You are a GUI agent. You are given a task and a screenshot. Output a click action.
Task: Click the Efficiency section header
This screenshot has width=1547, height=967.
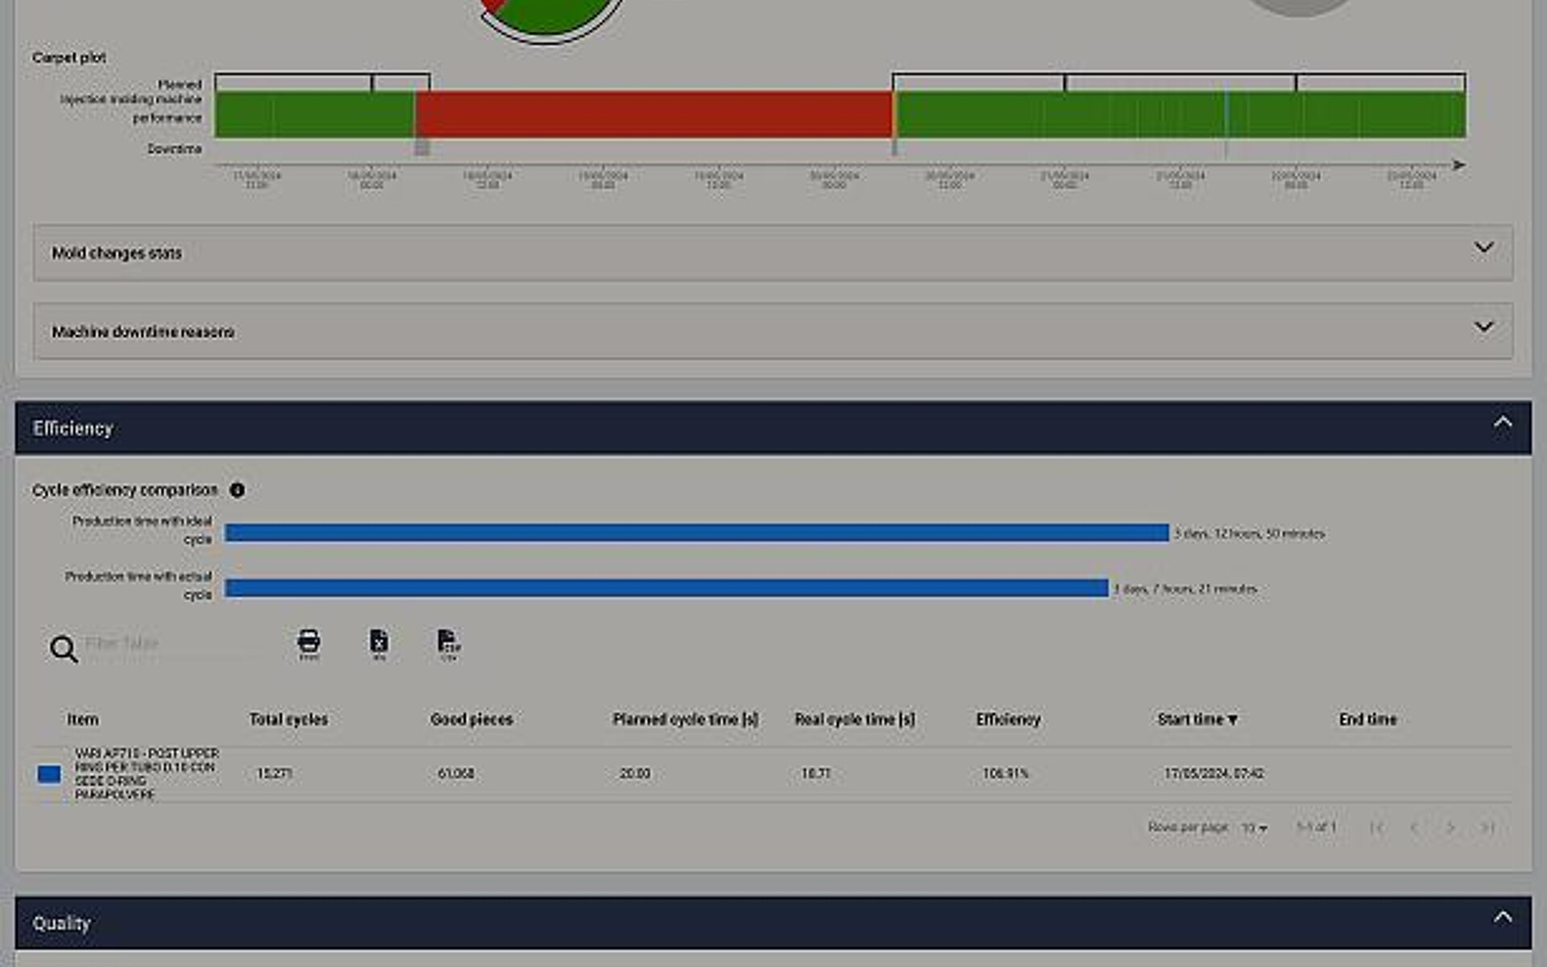73,428
